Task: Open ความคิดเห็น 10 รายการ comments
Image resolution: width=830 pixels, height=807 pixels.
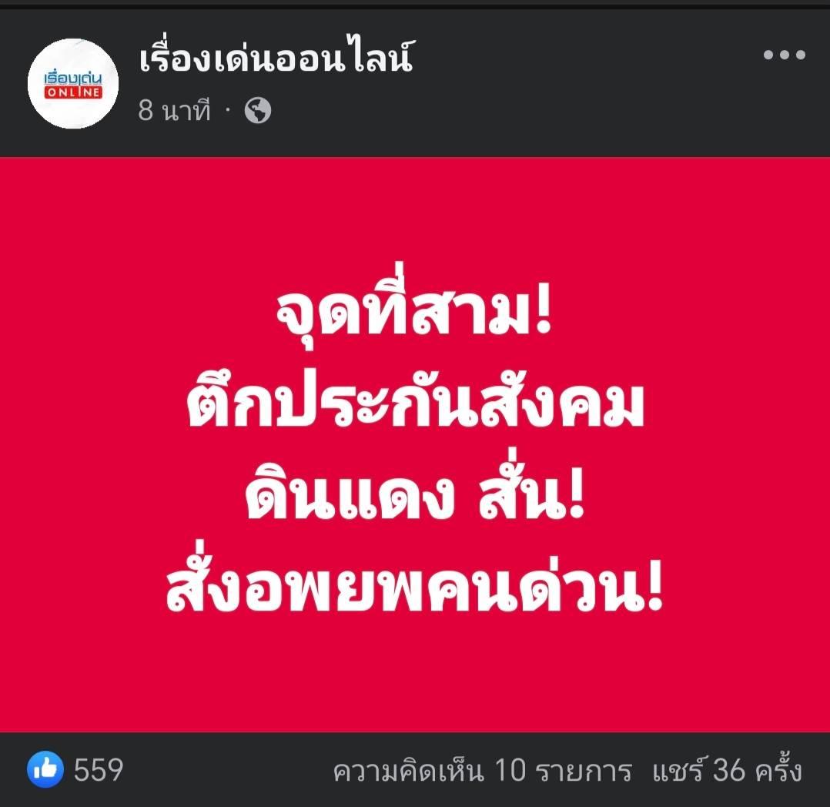Action: pos(482,771)
